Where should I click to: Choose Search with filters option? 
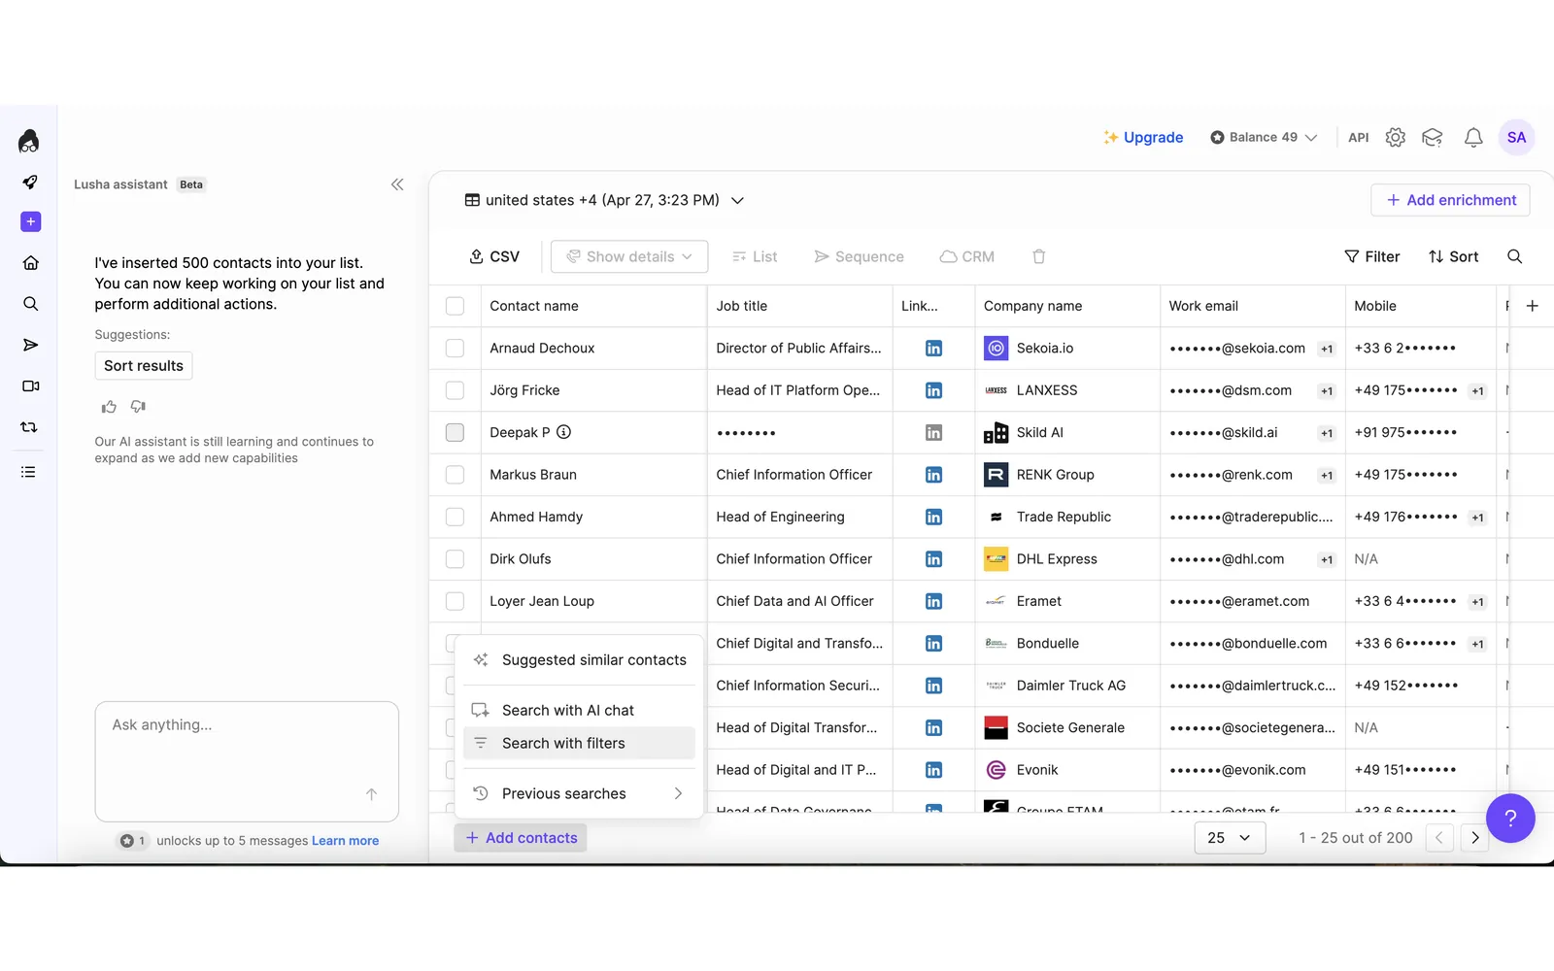[580, 744]
